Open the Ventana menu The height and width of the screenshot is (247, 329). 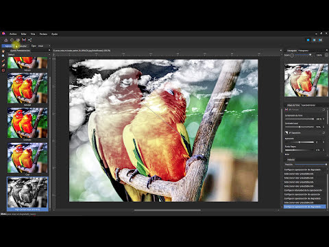(43, 34)
